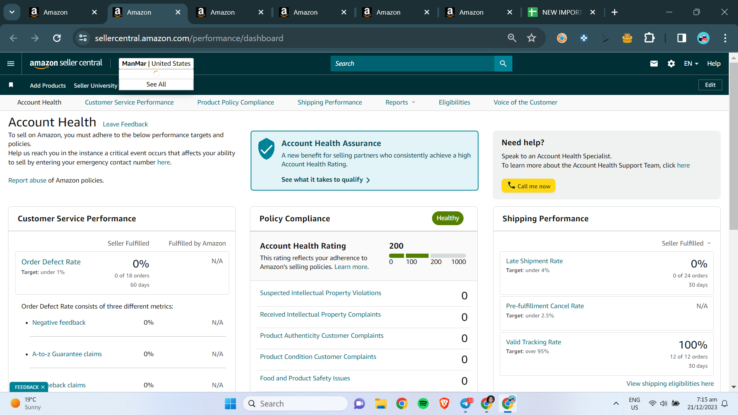Open the Windows Start menu

tap(230, 404)
